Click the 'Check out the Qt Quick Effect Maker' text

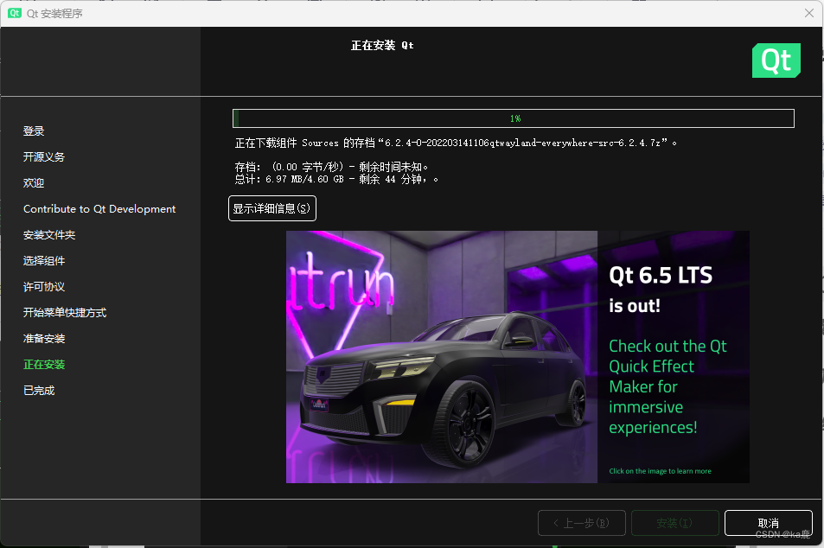[668, 386]
